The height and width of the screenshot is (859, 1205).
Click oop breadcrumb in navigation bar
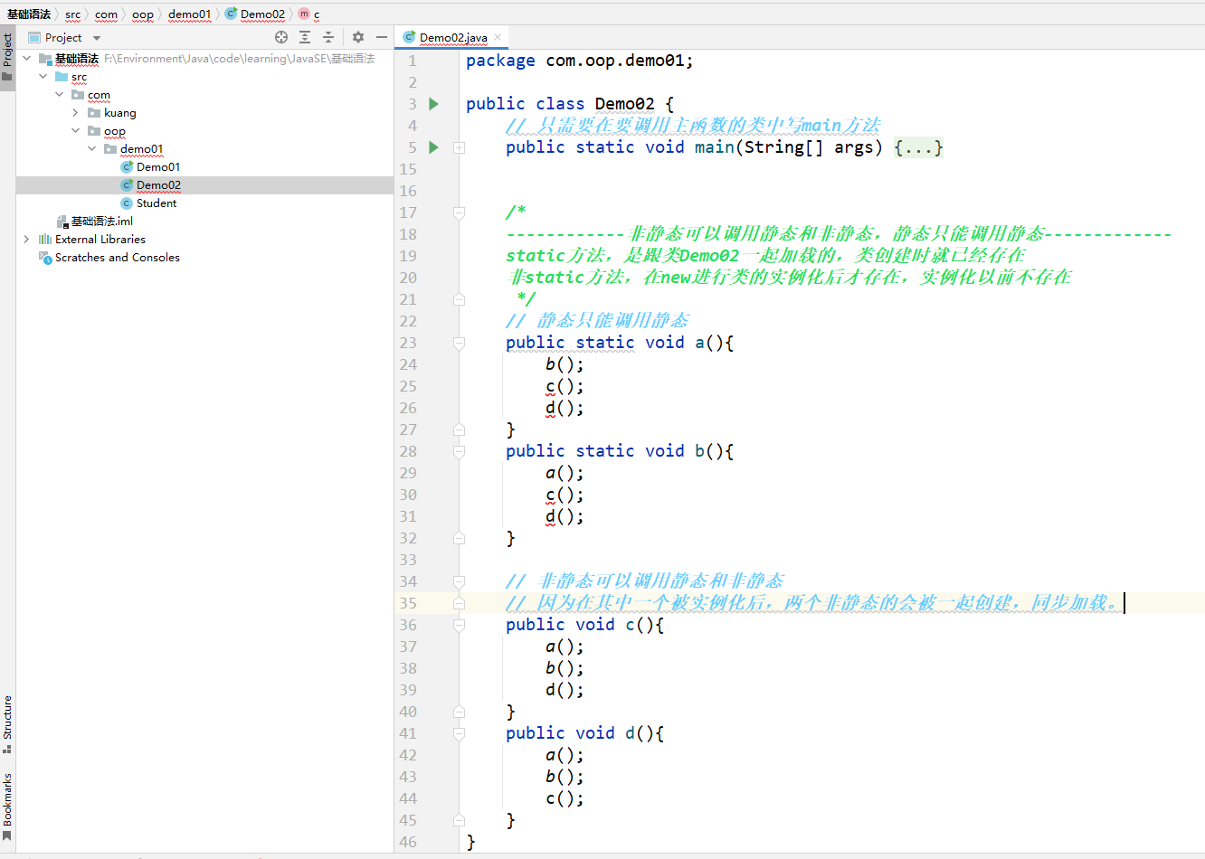(143, 14)
